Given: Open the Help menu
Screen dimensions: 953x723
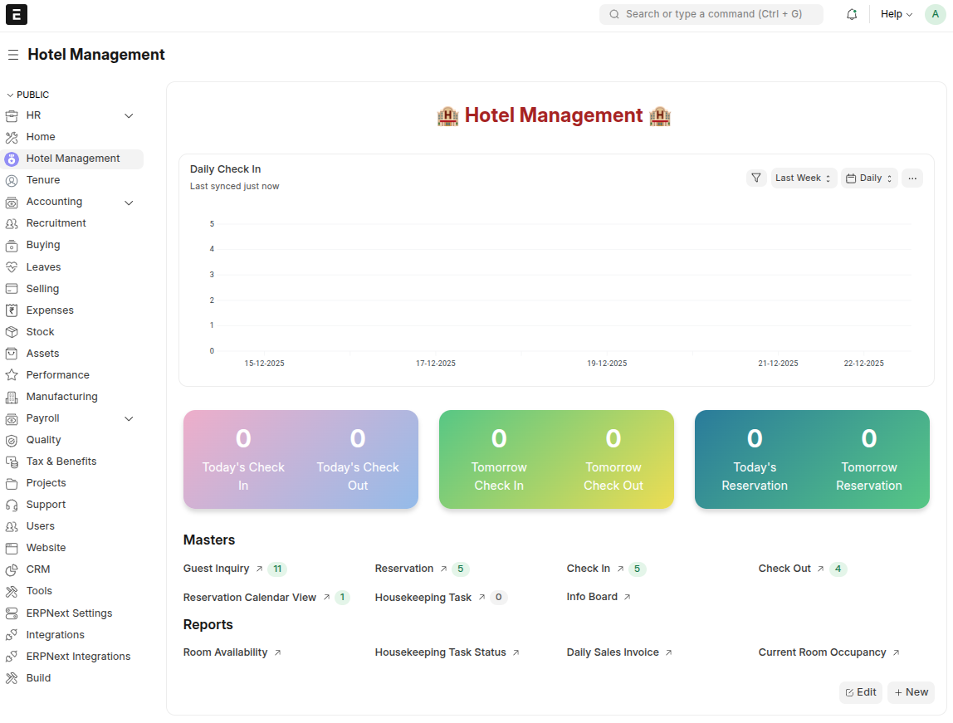Looking at the screenshot, I should 896,14.
